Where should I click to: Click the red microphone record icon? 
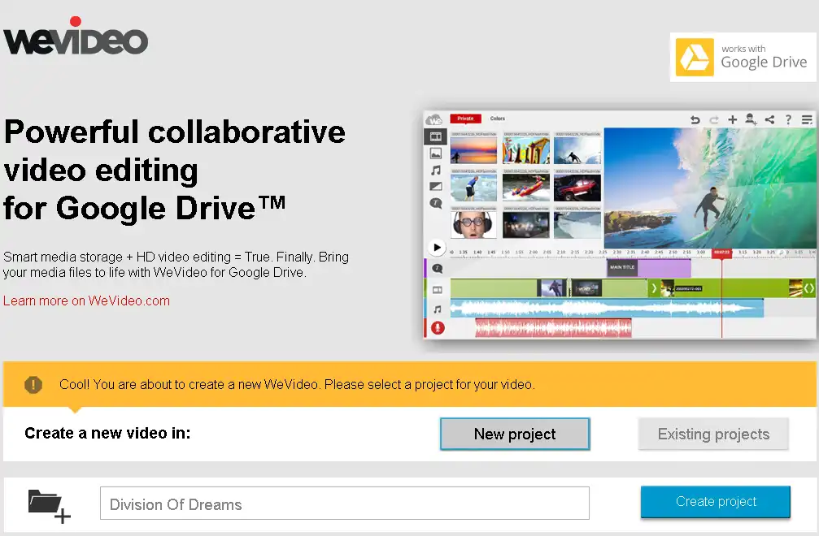[438, 328]
